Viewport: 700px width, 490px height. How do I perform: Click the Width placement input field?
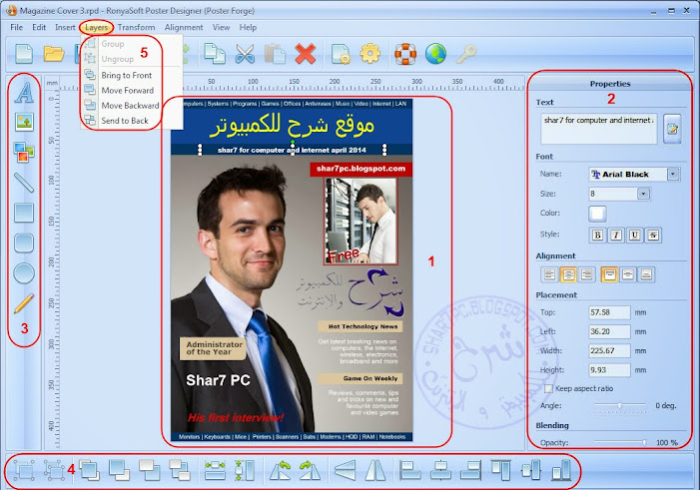point(609,350)
